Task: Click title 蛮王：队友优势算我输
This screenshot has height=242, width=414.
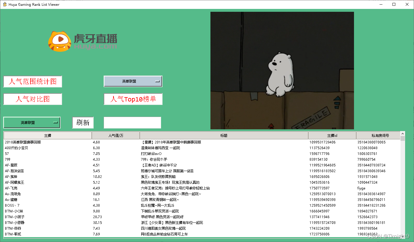Action: (158, 176)
